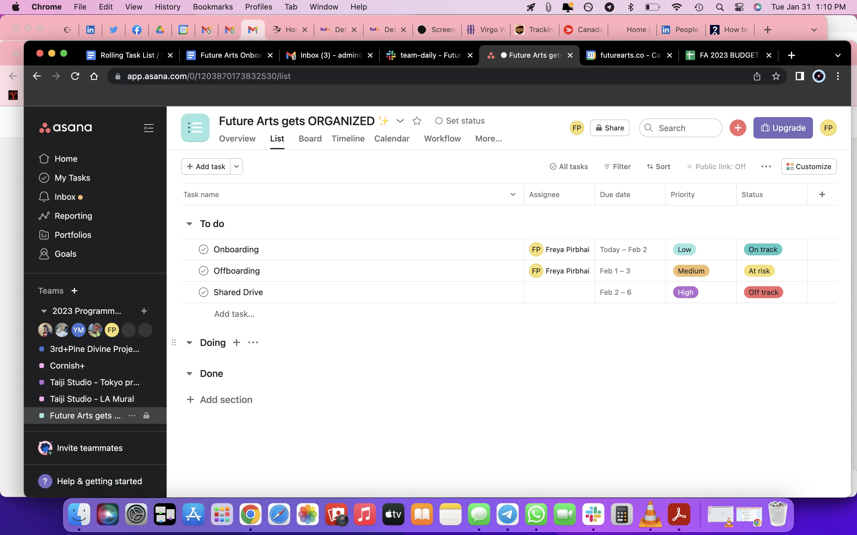Collapse the Asana sidebar with hamburger icon

pos(148,128)
